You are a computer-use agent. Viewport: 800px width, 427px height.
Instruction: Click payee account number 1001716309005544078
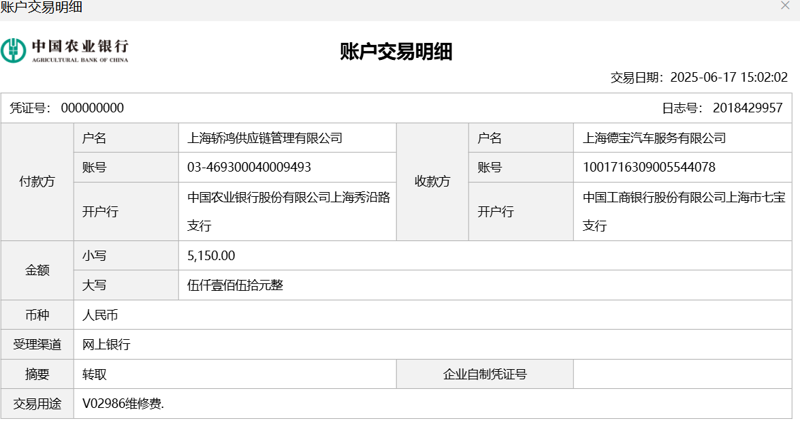[x=649, y=168]
